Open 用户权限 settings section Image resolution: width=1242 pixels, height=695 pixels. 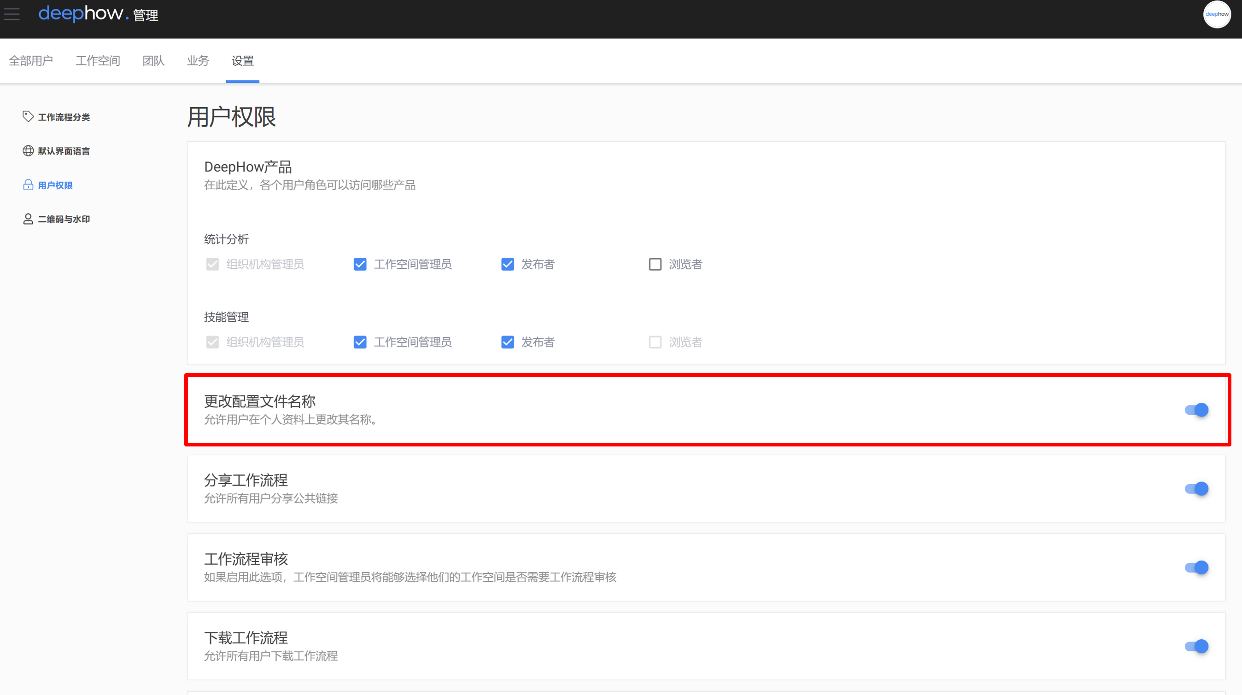click(x=48, y=185)
